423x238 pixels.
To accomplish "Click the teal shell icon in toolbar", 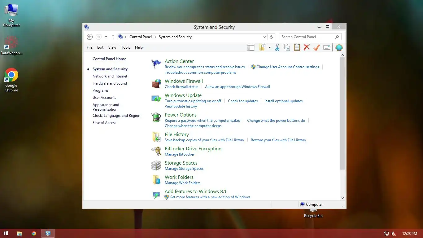I will pyautogui.click(x=339, y=47).
